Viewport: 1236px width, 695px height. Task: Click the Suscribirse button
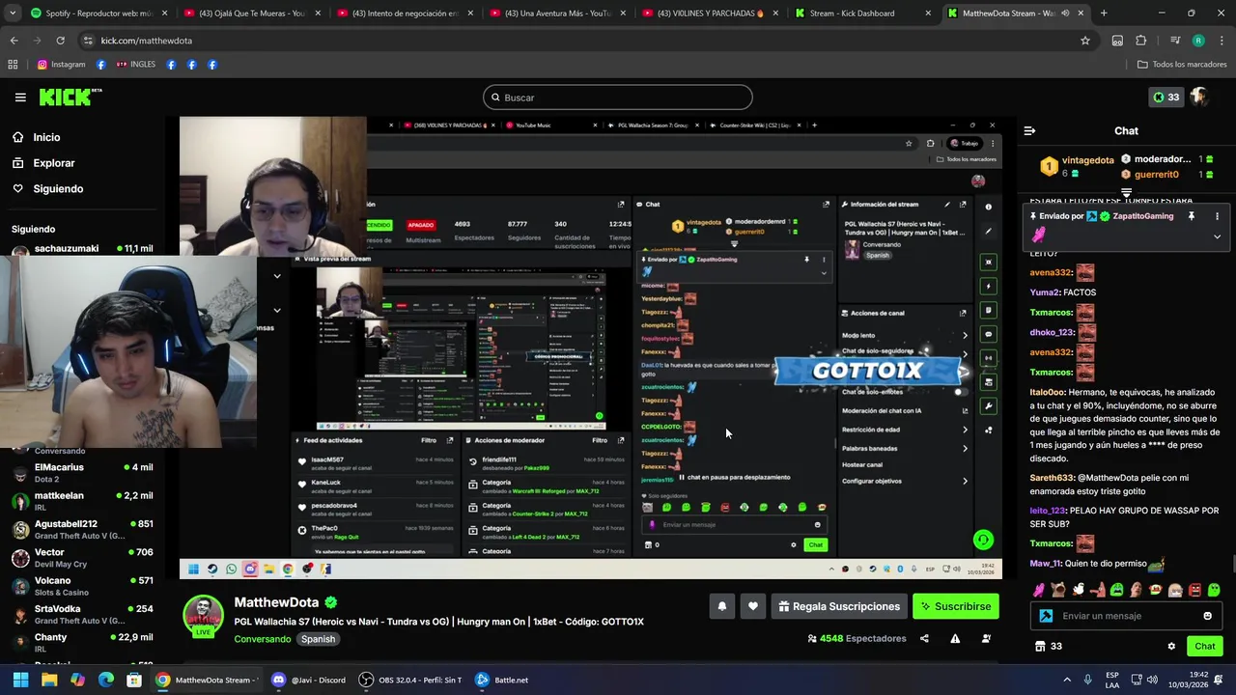click(956, 606)
